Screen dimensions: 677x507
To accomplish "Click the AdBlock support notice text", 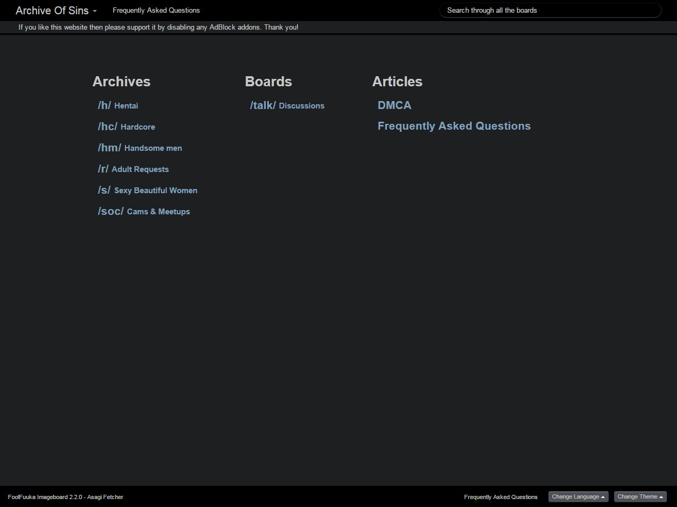I will tap(158, 27).
